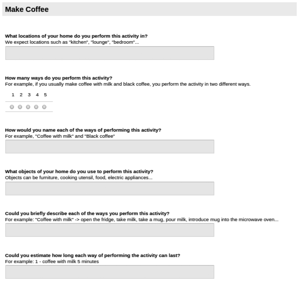The image size is (299, 281).
Task: Select radio button for 5 ways
Action: point(44,107)
